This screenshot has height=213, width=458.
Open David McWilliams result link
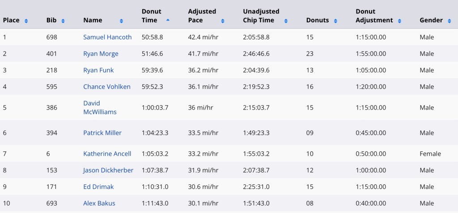100,107
